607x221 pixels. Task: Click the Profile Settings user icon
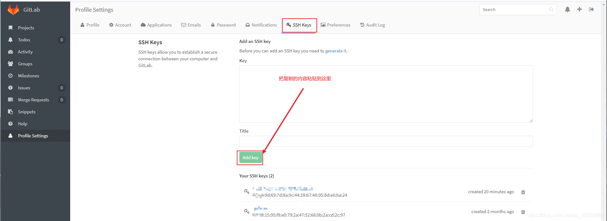coord(10,136)
